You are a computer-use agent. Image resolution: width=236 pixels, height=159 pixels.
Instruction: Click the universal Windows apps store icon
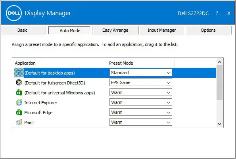point(19,92)
